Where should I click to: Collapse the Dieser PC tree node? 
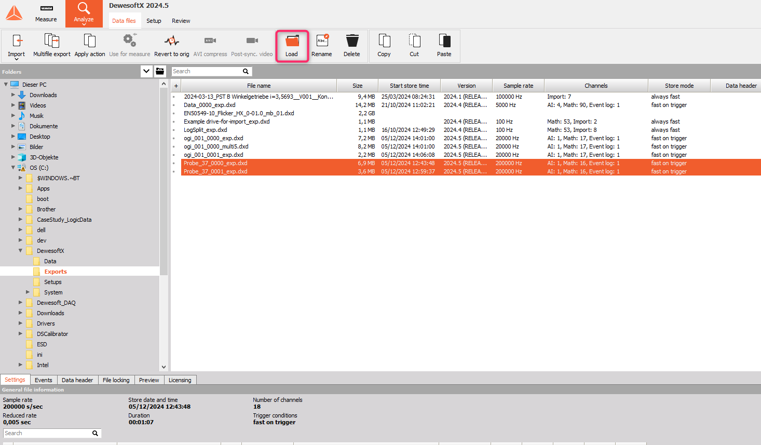pos(6,84)
